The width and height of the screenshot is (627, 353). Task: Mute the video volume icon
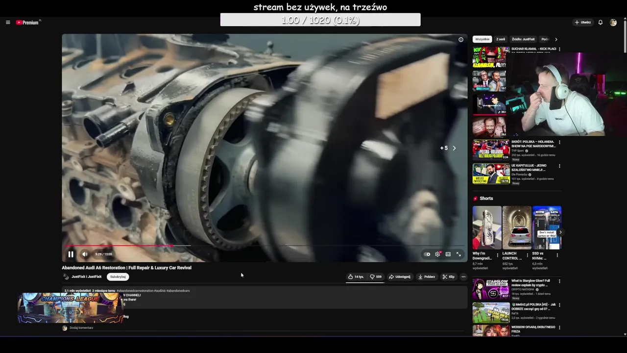pyautogui.click(x=85, y=254)
